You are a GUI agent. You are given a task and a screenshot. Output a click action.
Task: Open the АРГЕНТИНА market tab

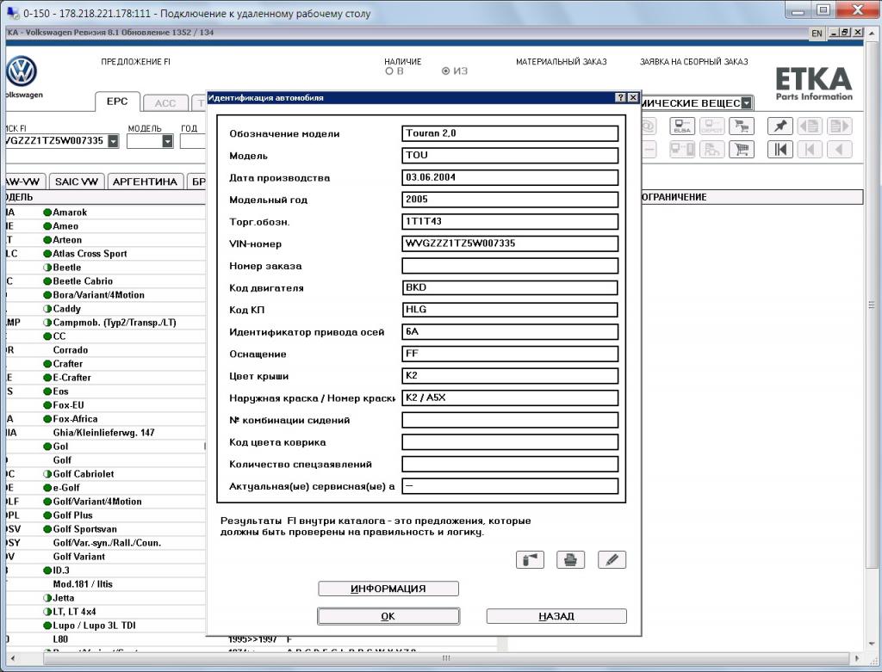pos(145,182)
